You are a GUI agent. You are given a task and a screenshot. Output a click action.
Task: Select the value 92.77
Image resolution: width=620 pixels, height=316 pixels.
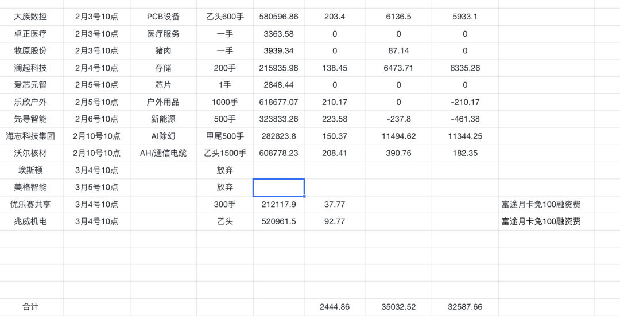click(335, 221)
